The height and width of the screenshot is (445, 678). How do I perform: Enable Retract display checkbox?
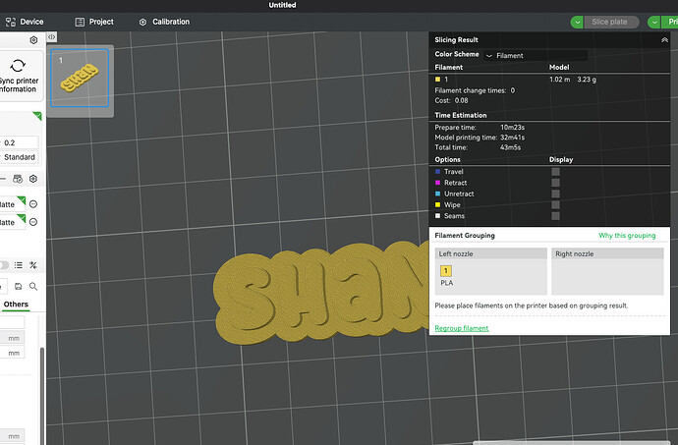555,183
